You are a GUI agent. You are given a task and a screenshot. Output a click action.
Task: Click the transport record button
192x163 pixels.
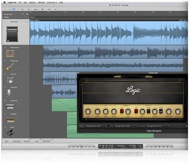(94, 146)
